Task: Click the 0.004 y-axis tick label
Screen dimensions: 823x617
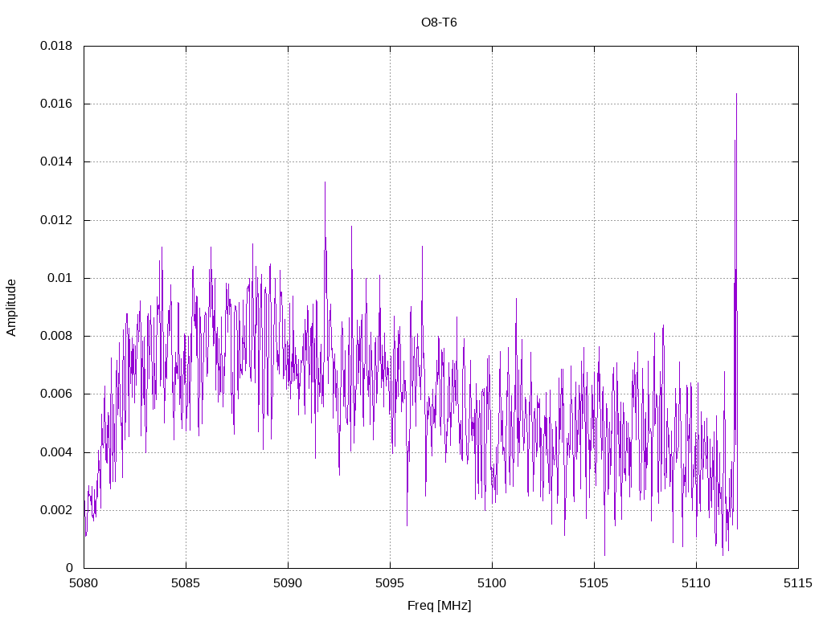Action: click(x=56, y=452)
